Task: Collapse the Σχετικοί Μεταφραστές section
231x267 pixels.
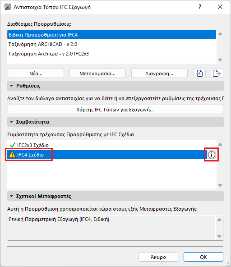Action: (x=12, y=196)
